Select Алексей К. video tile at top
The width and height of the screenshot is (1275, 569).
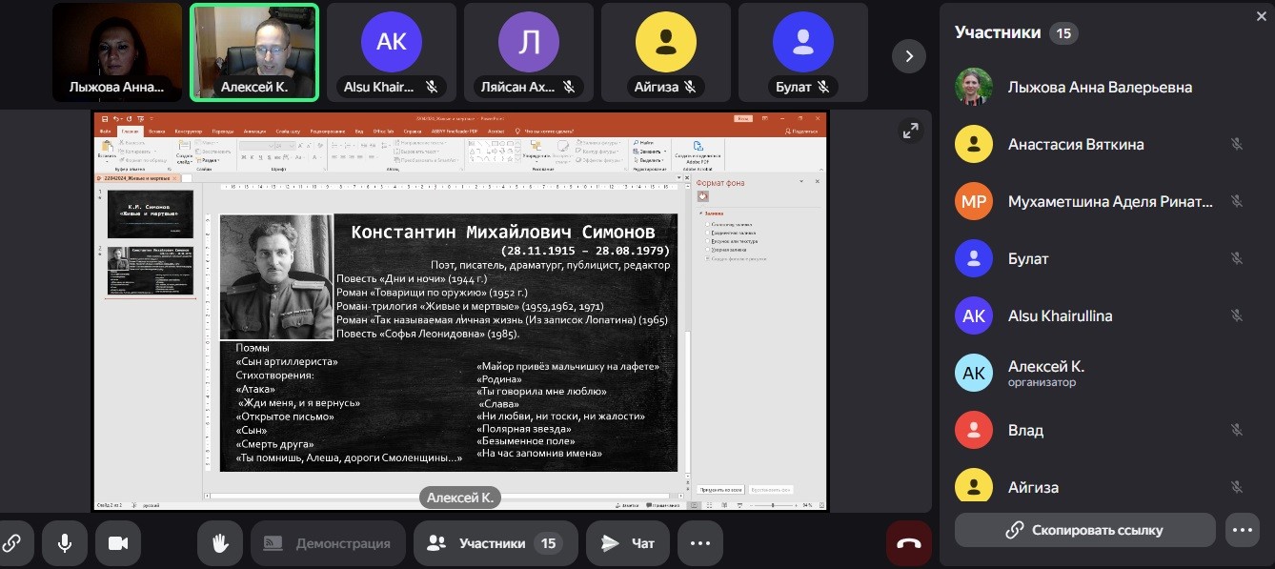254,52
